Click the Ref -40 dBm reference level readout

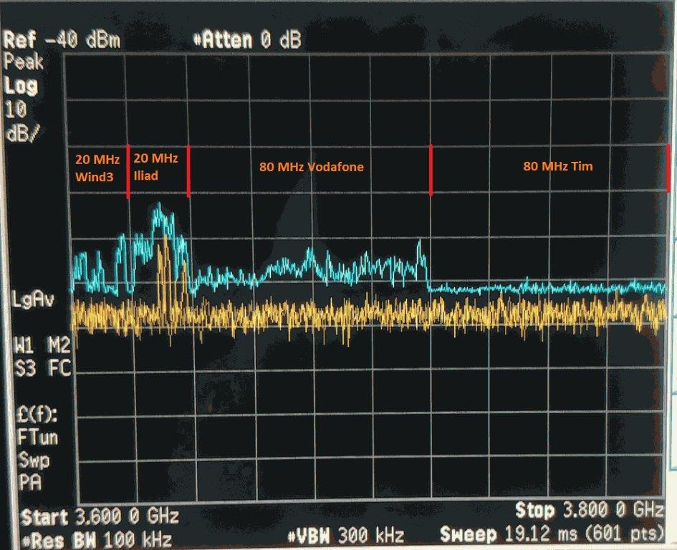point(62,40)
